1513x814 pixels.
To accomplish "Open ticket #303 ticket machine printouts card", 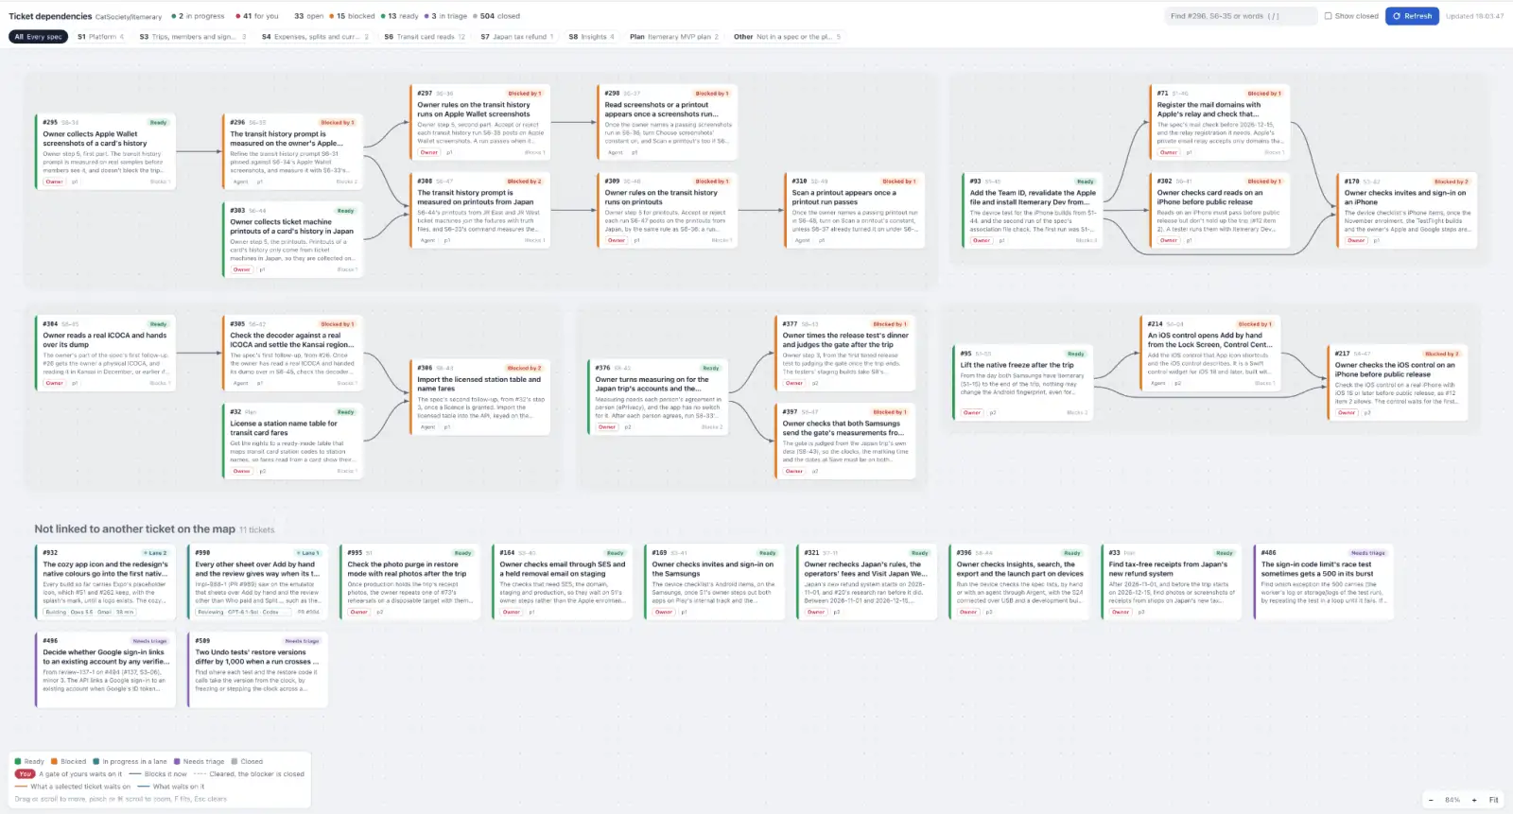I will 292,240.
